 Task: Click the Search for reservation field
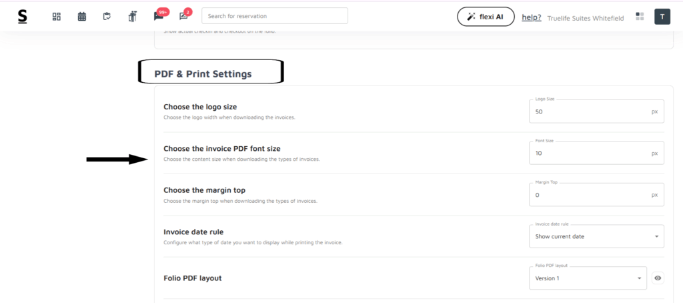[x=274, y=16]
